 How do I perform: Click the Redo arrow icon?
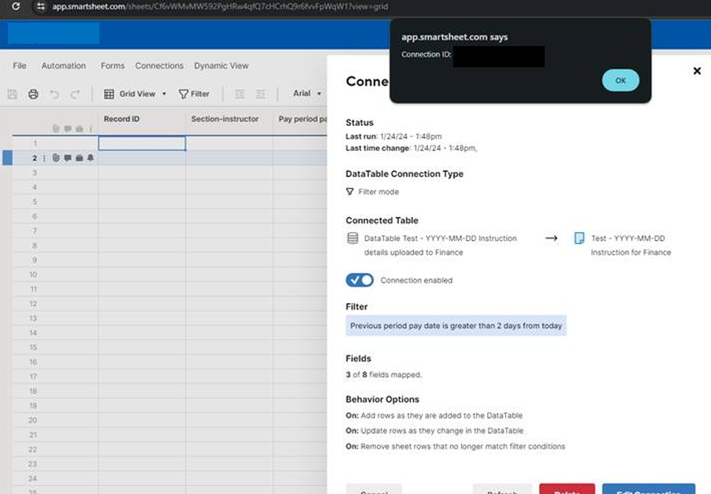pos(75,94)
